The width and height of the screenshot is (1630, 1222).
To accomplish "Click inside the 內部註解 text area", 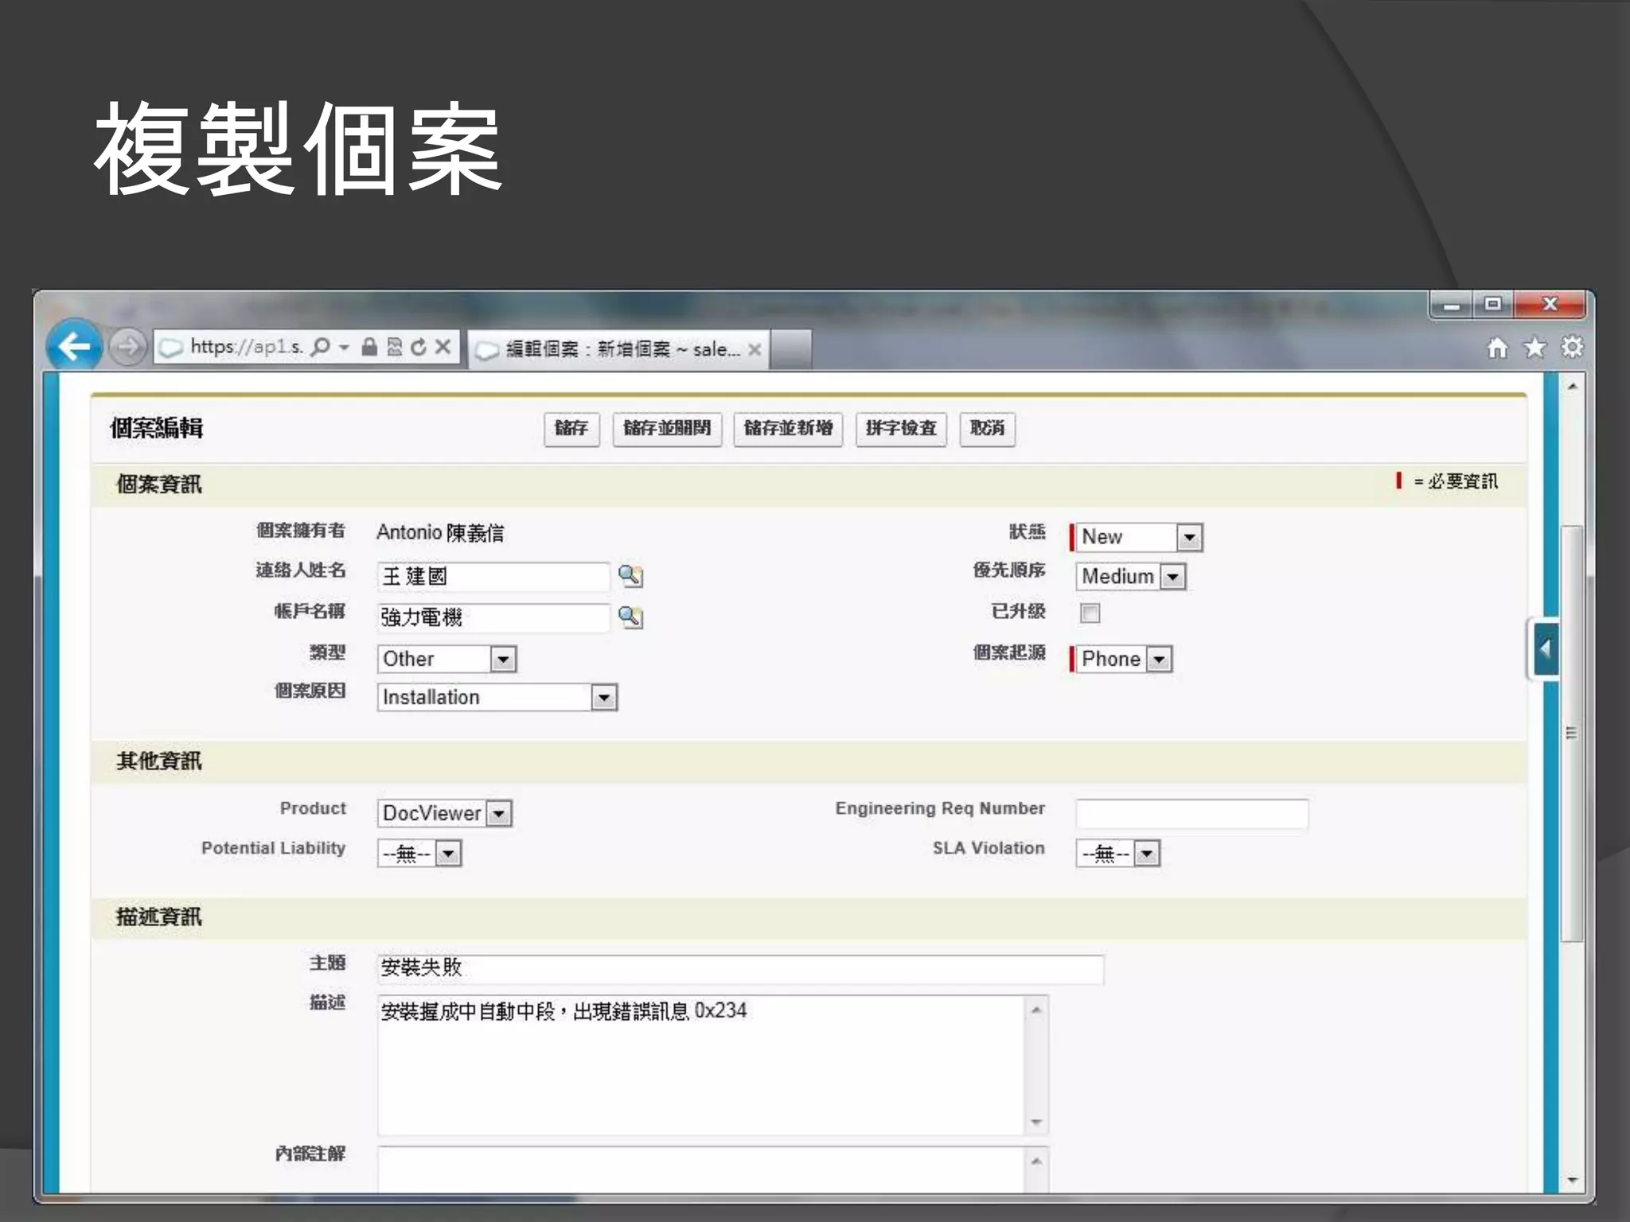I will pos(700,1169).
